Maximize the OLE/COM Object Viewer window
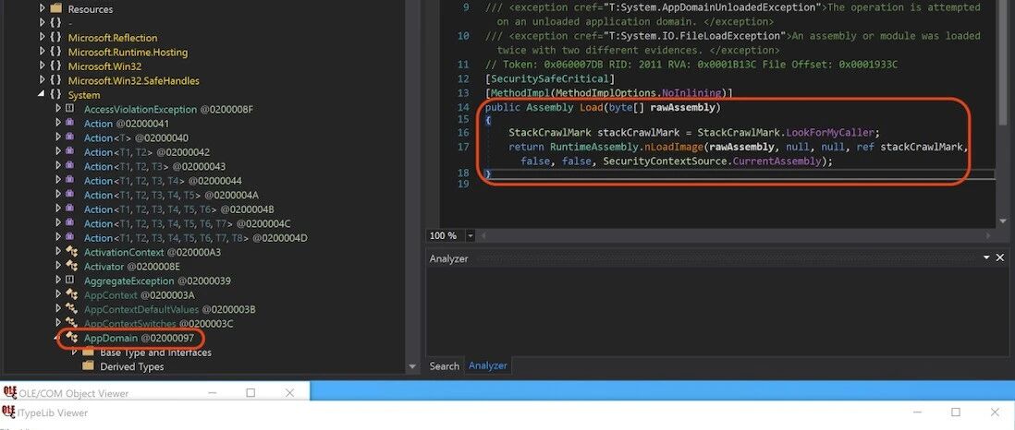Image resolution: width=1015 pixels, height=430 pixels. (251, 392)
